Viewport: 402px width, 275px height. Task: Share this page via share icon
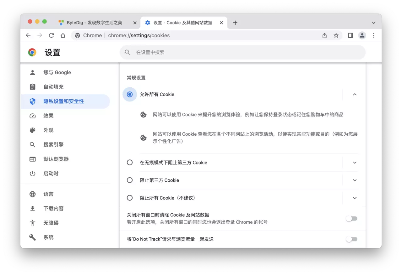[x=324, y=35]
